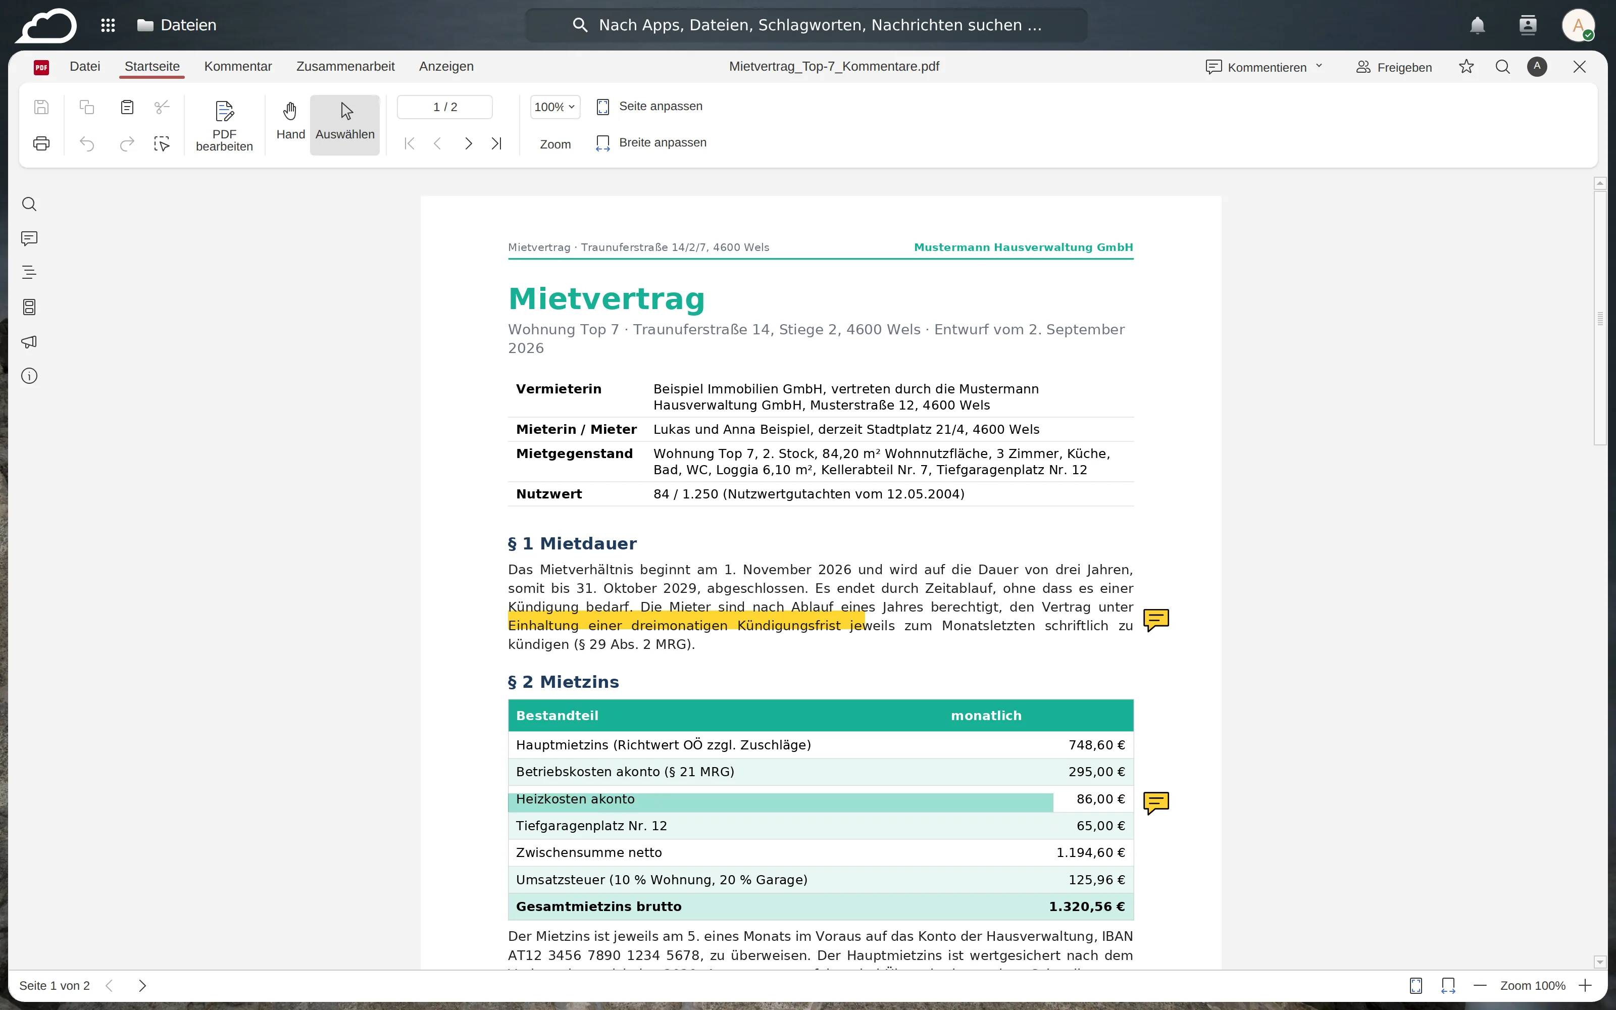Go to next page in toolbar
This screenshot has width=1616, height=1010.
coord(468,143)
